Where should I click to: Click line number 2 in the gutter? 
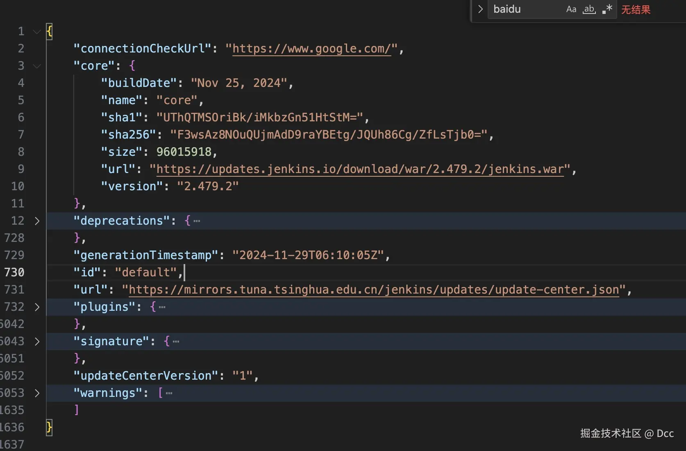pos(21,49)
